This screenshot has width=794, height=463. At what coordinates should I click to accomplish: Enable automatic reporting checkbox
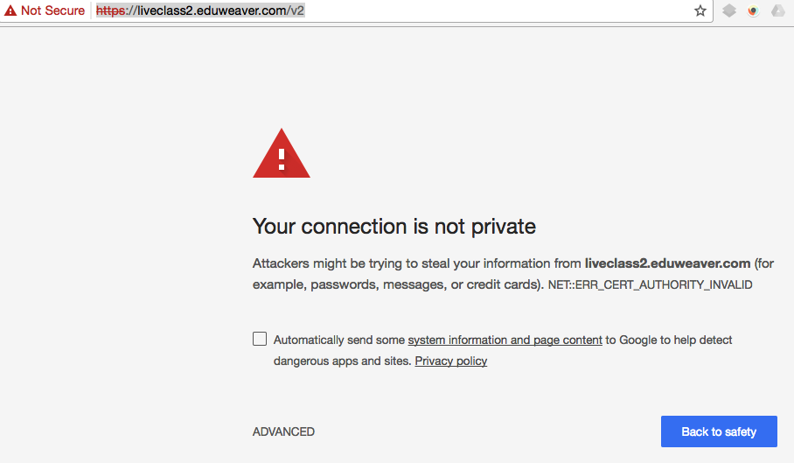tap(260, 339)
